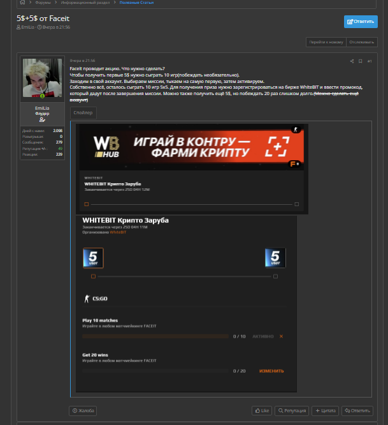Click АКТИВНО status label
Viewport: 388px width, 425px height.
click(x=263, y=336)
